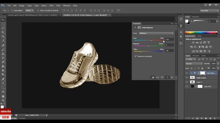Click the Cyan-Red value field
Screen dimensions: 220x123
tap(169, 40)
